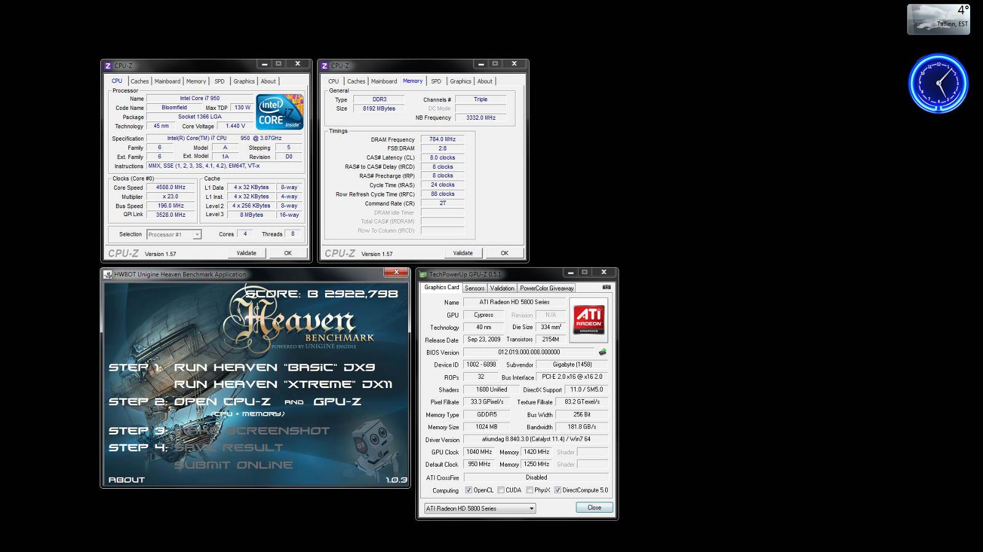Open the Sensors tab in GPU-Z
This screenshot has height=552, width=983.
474,288
